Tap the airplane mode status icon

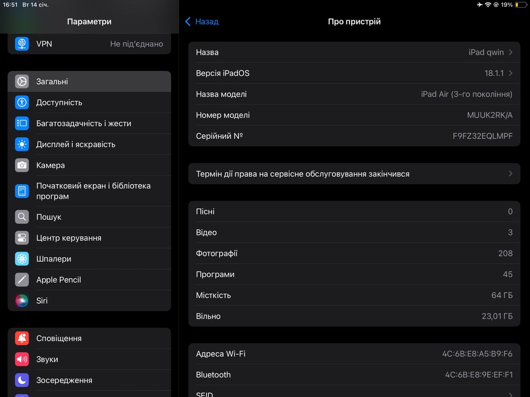coord(480,5)
